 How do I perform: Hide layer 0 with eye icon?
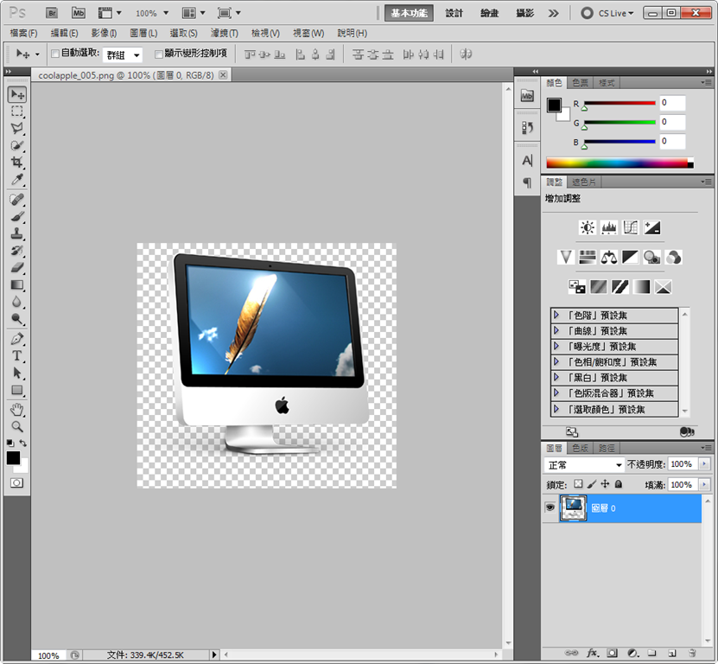coord(550,508)
